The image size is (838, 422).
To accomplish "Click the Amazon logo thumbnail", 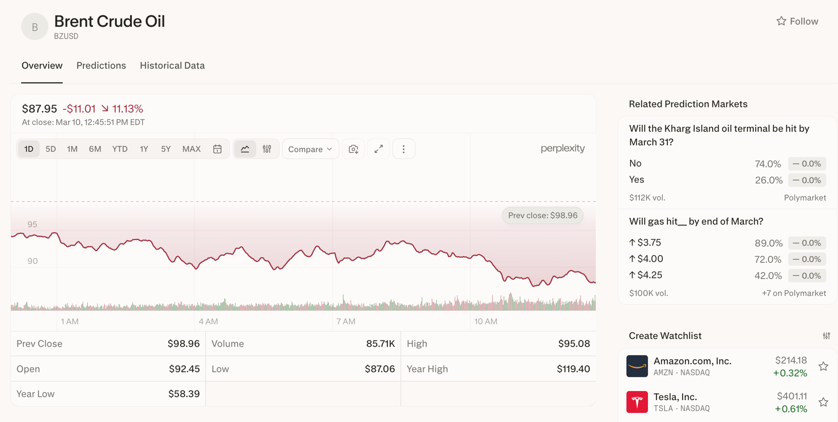I will pos(637,366).
